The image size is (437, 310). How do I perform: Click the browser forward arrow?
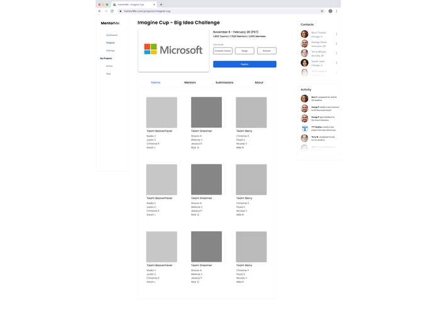pos(106,11)
